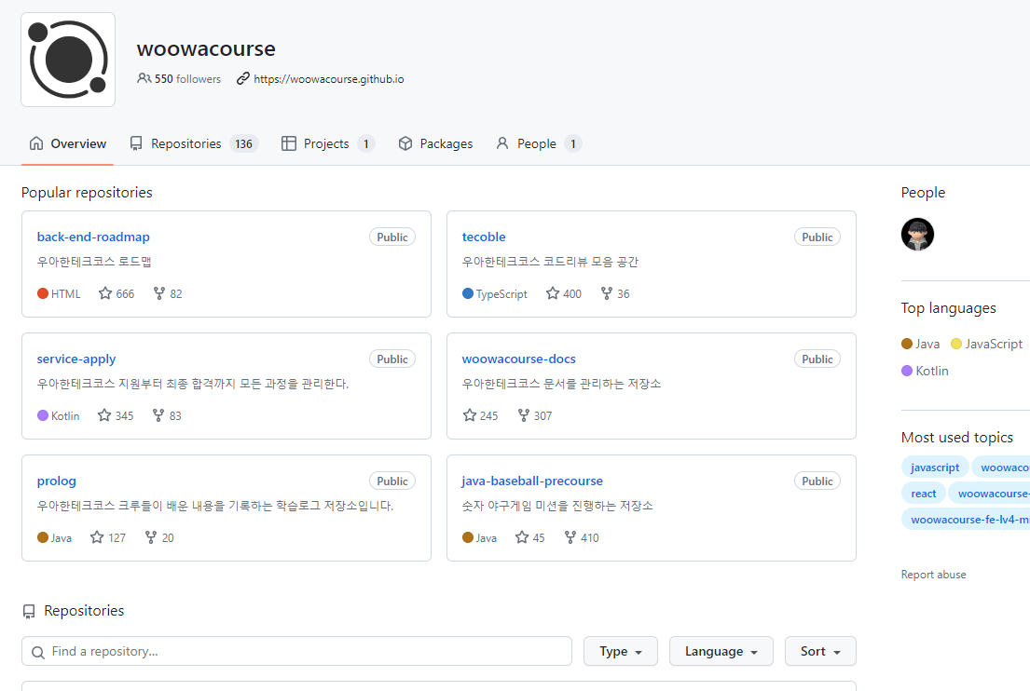The width and height of the screenshot is (1030, 691).
Task: Click the home icon in the Overview tab
Action: (36, 143)
